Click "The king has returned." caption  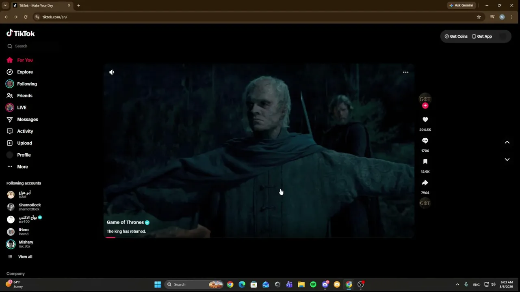click(126, 232)
